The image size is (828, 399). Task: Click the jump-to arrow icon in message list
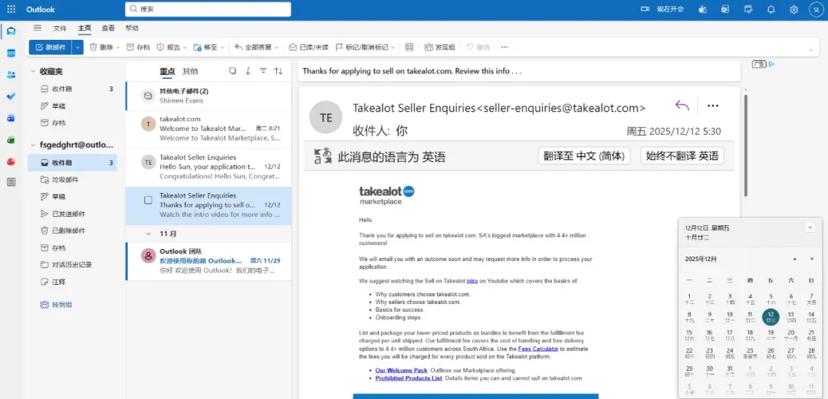point(248,71)
